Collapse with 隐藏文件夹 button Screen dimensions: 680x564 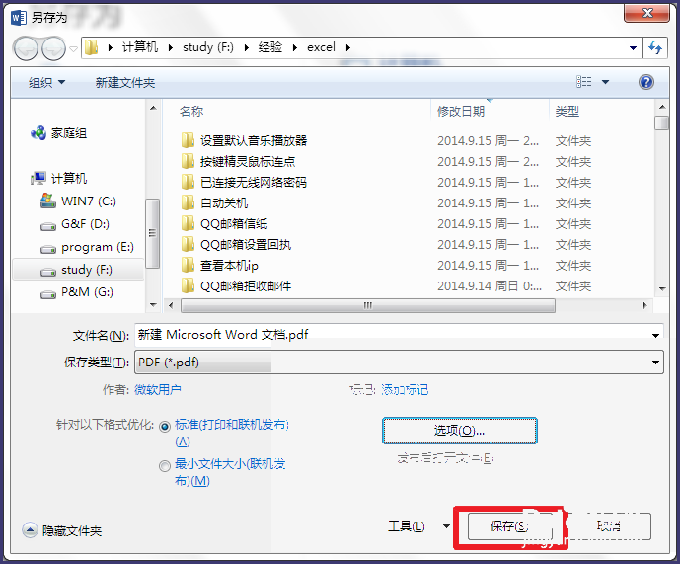coord(61,530)
